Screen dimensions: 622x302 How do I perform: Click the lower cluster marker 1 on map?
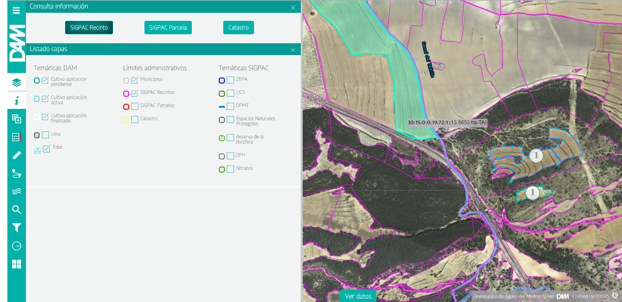tap(532, 193)
